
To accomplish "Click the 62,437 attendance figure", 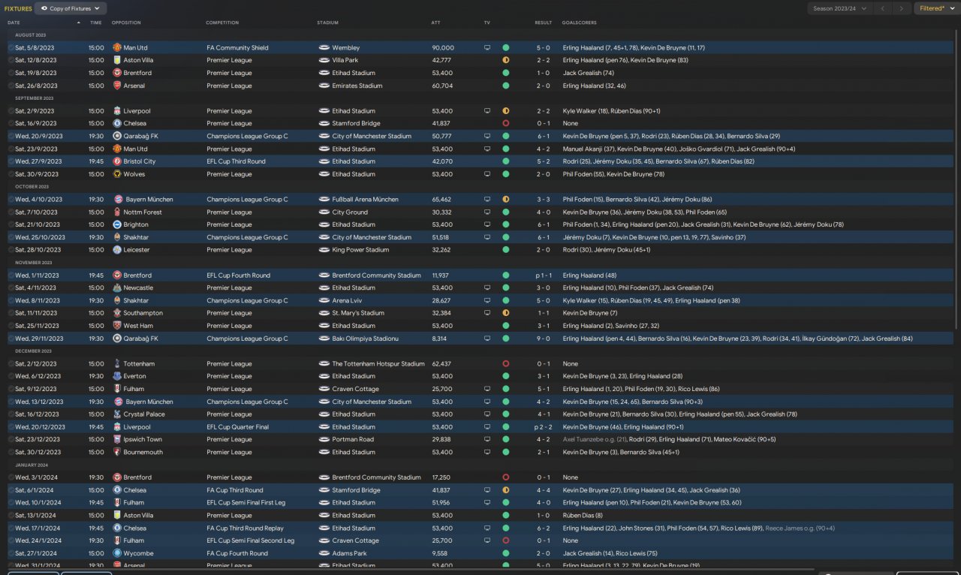I will click(441, 364).
